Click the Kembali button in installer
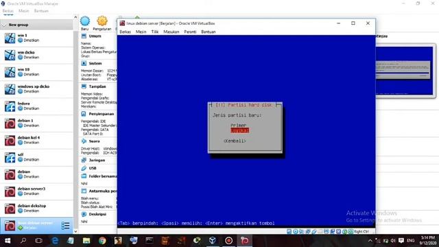 235,141
